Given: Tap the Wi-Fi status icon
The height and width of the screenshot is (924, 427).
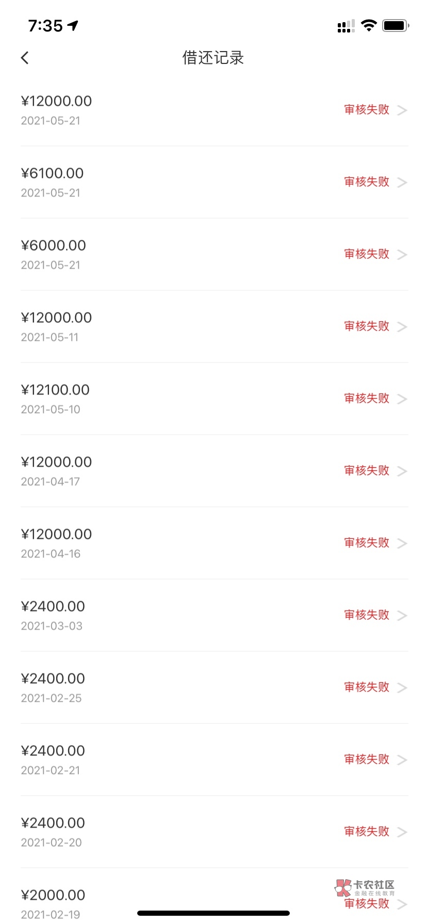Looking at the screenshot, I should click(369, 25).
